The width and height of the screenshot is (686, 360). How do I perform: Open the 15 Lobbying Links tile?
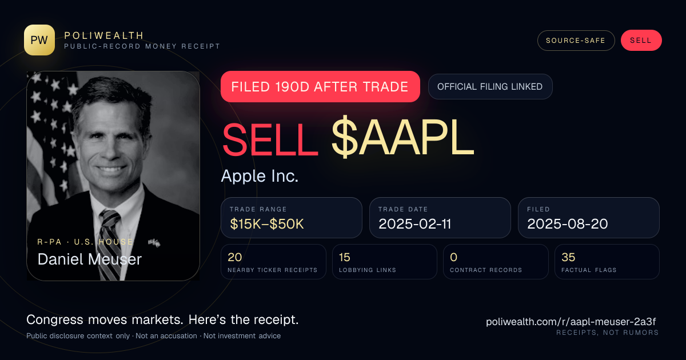(385, 262)
